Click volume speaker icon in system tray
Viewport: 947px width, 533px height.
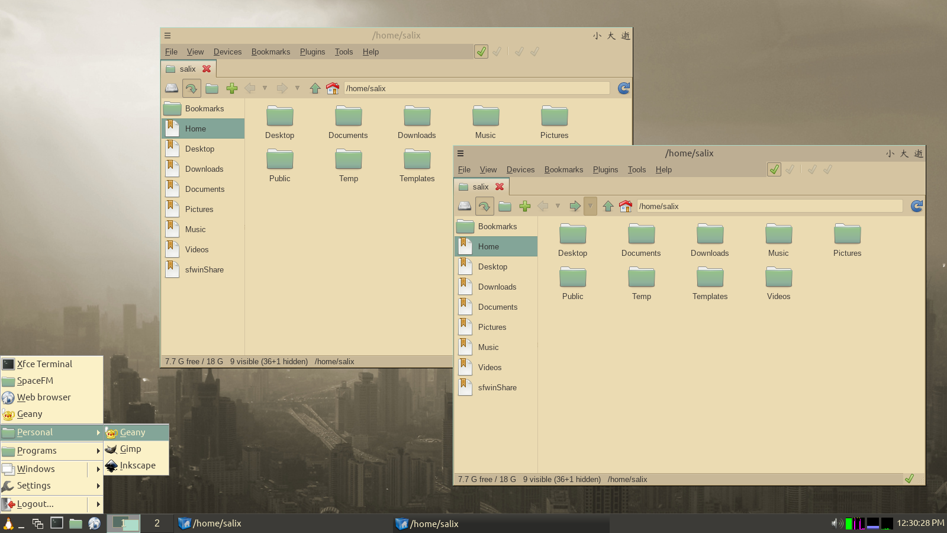pos(836,523)
